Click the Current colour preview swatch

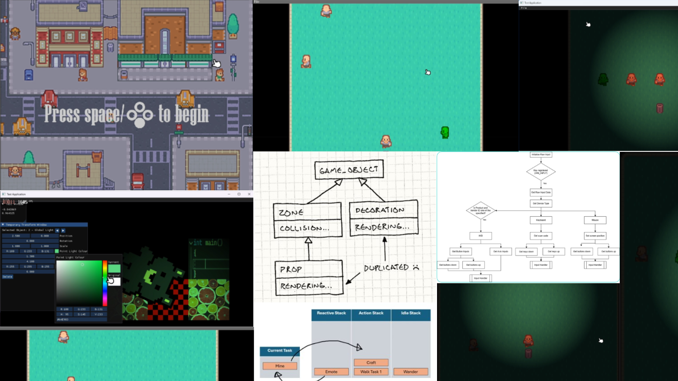pyautogui.click(x=114, y=268)
